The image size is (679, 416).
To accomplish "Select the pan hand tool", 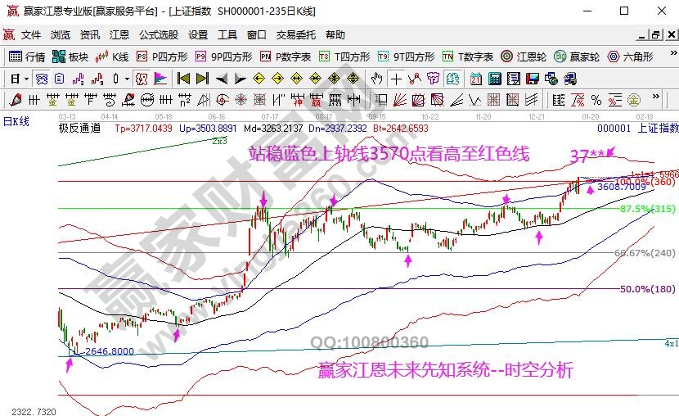I will 377,79.
